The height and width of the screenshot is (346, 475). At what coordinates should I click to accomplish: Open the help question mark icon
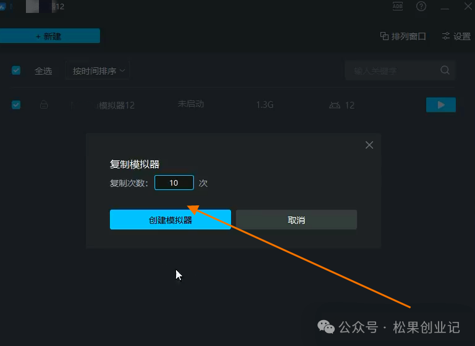point(421,6)
